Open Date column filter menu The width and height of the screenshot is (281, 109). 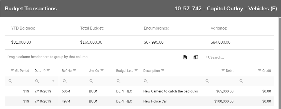pos(48,71)
